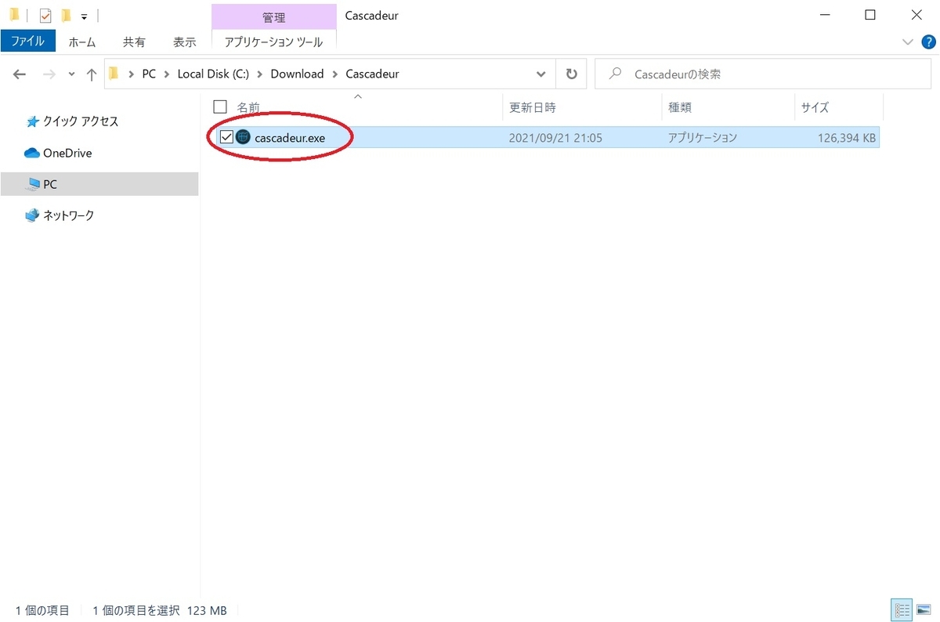Click Download in the address path
Image resolution: width=940 pixels, height=622 pixels.
click(x=297, y=74)
